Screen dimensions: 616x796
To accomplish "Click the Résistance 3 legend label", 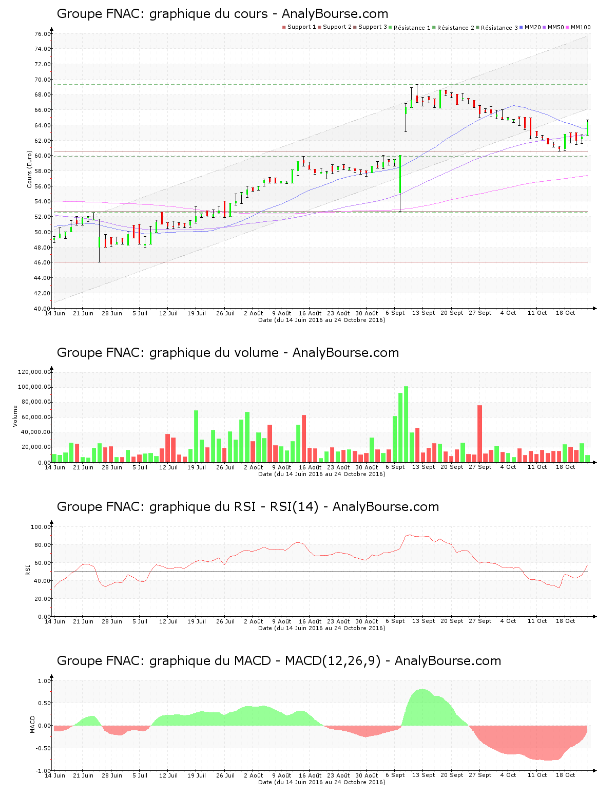I will 499,28.
